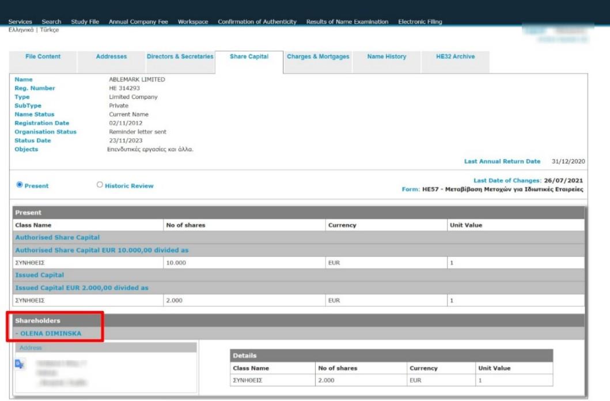Click the objects text 'Επενδυτικές εργασίες και άλλα.'
Screen dimensions: 610x401
pos(150,149)
